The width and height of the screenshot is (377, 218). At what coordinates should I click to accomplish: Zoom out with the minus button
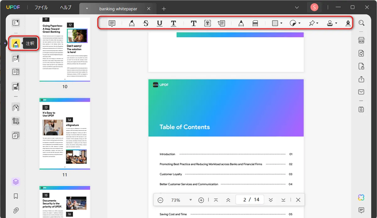pos(161,200)
